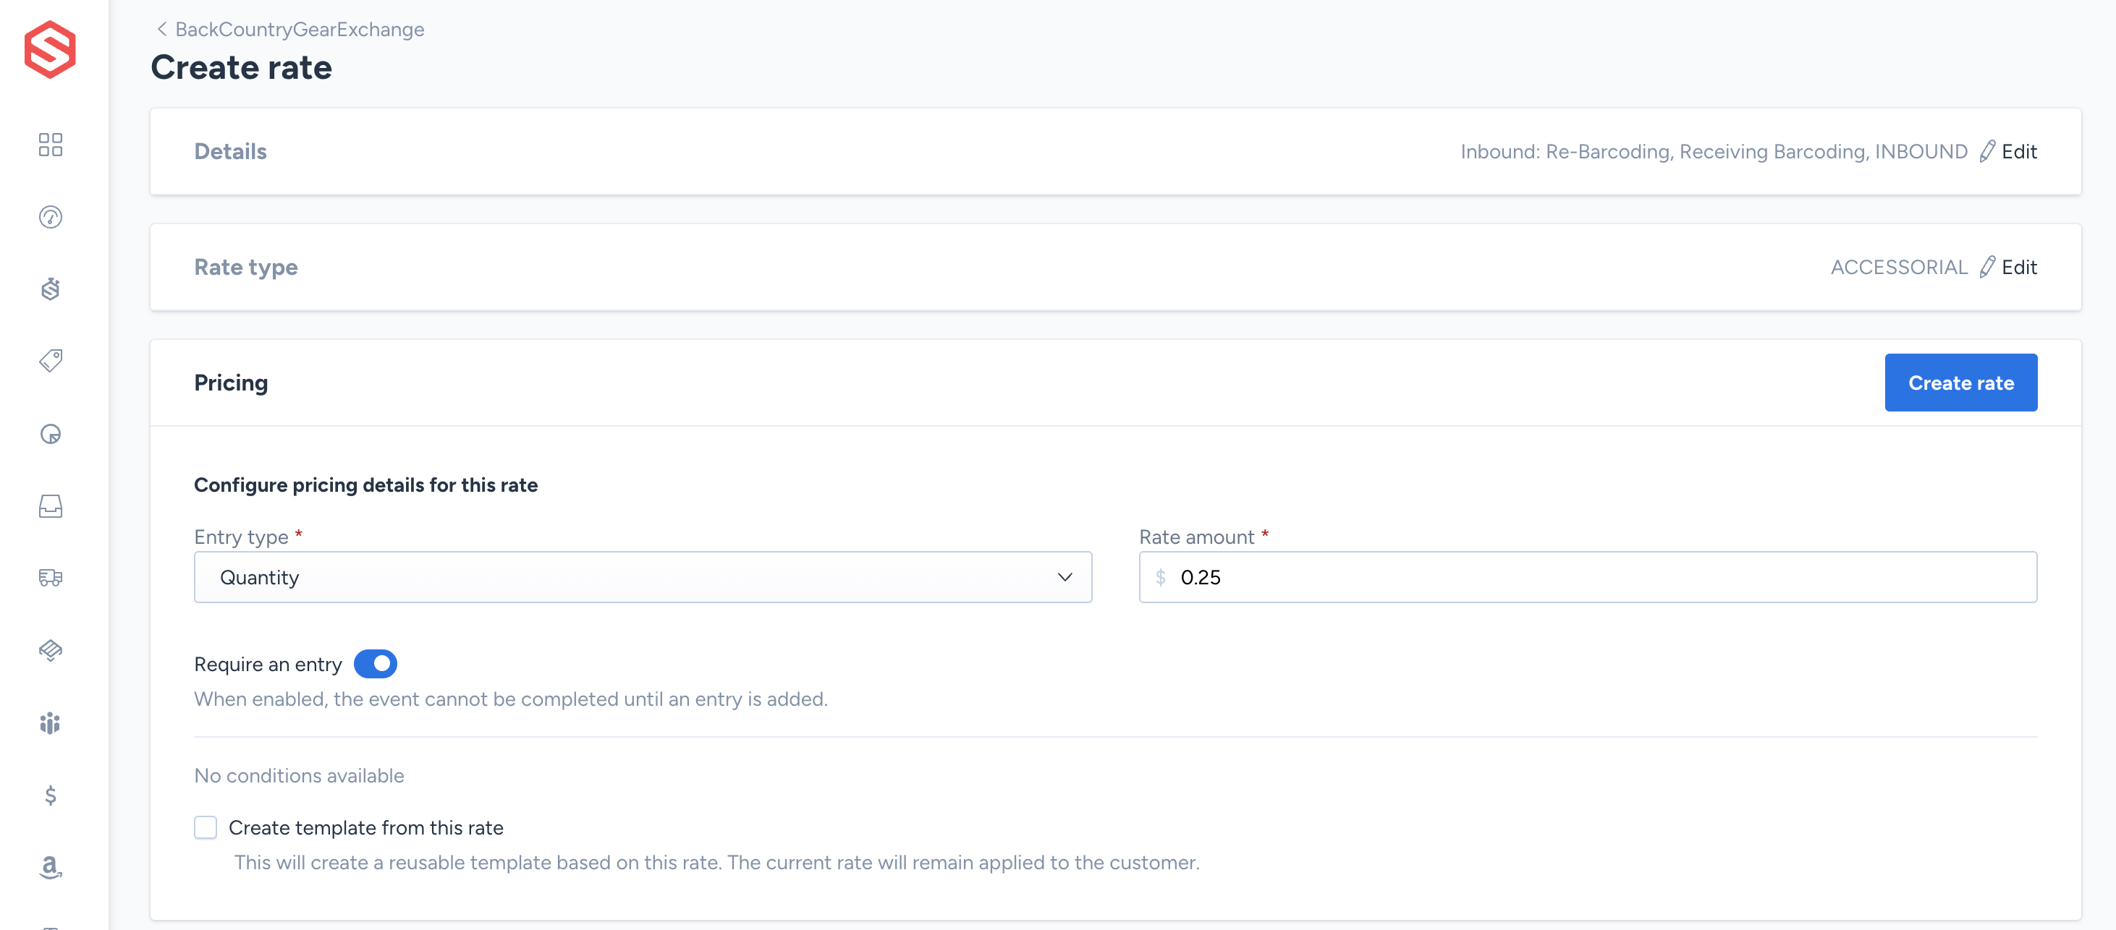Click the Configure pricing details heading
The height and width of the screenshot is (930, 2116).
[x=365, y=485]
